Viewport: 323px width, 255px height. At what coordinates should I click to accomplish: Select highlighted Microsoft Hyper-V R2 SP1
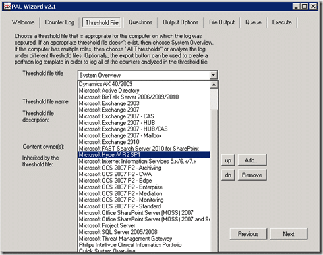pos(144,155)
